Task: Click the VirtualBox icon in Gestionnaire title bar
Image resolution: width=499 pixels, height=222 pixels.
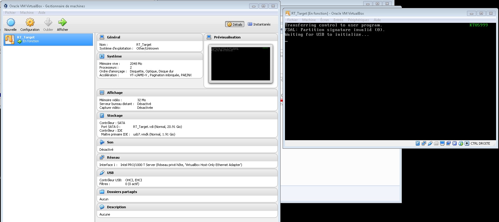Action: pos(6,6)
